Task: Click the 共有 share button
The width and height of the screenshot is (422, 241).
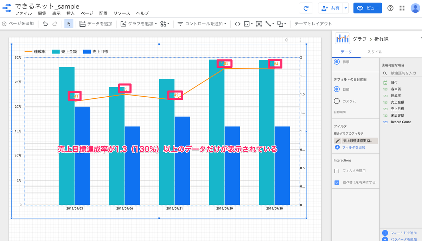Action: 331,8
